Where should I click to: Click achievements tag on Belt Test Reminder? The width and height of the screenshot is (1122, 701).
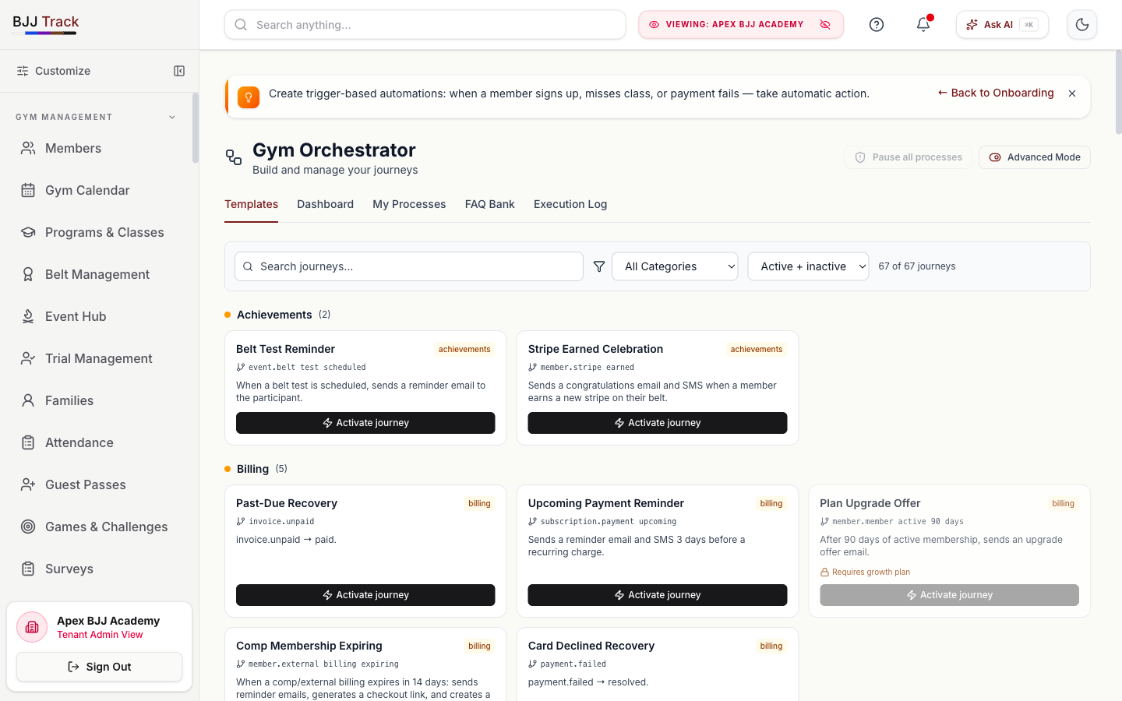(464, 349)
